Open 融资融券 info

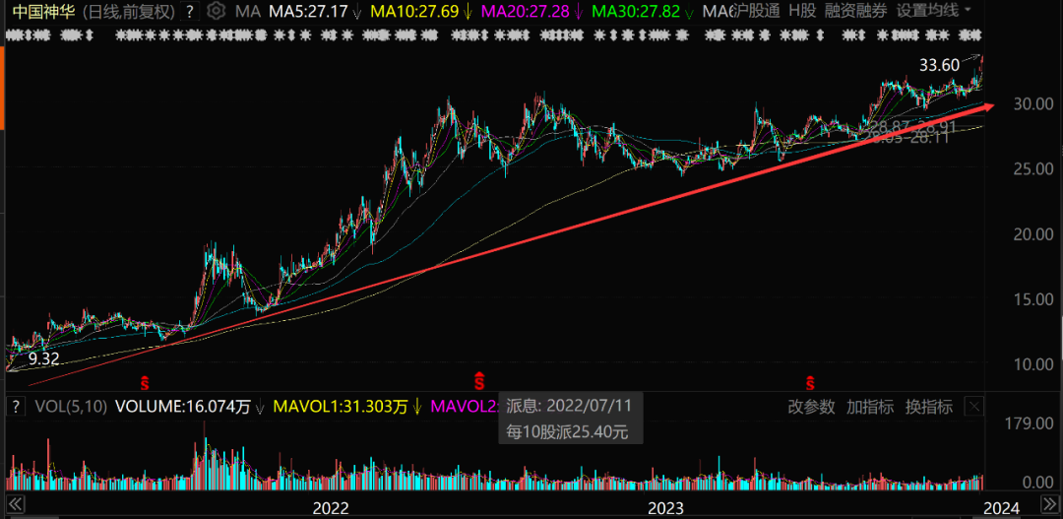(855, 11)
